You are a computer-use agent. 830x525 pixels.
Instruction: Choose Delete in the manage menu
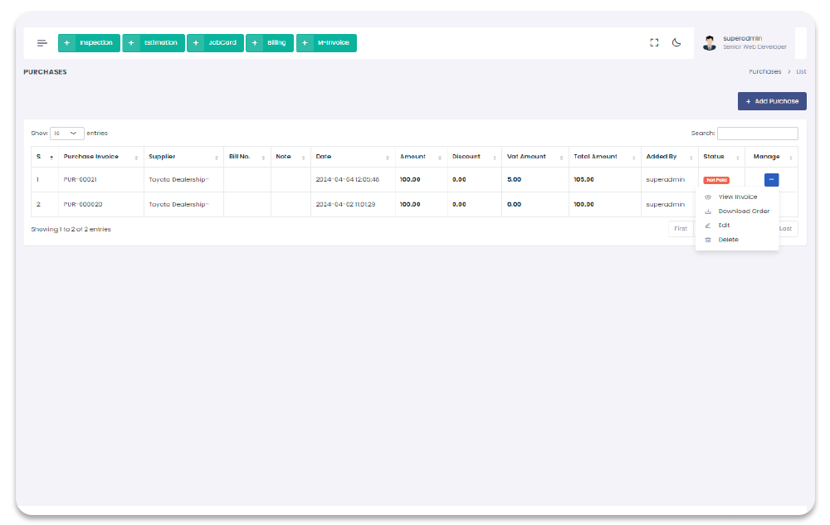728,240
